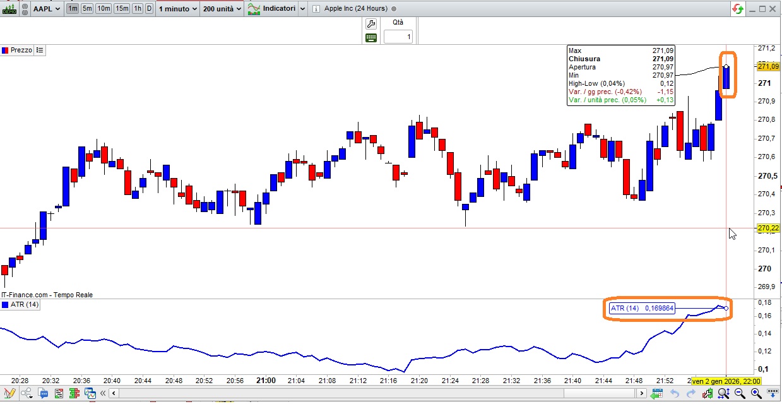Select the magnifier zoom tool icon
The height and width of the screenshot is (409, 782).
coord(723,393)
